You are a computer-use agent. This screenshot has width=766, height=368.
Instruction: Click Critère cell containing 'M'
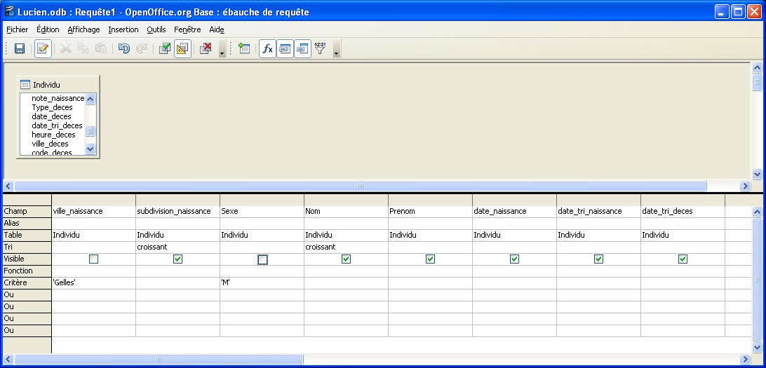[x=262, y=282]
